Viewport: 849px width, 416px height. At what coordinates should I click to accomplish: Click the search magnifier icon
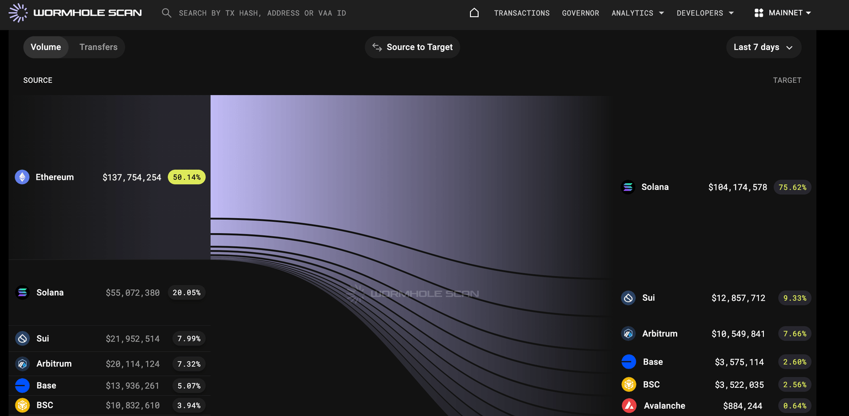pyautogui.click(x=166, y=13)
